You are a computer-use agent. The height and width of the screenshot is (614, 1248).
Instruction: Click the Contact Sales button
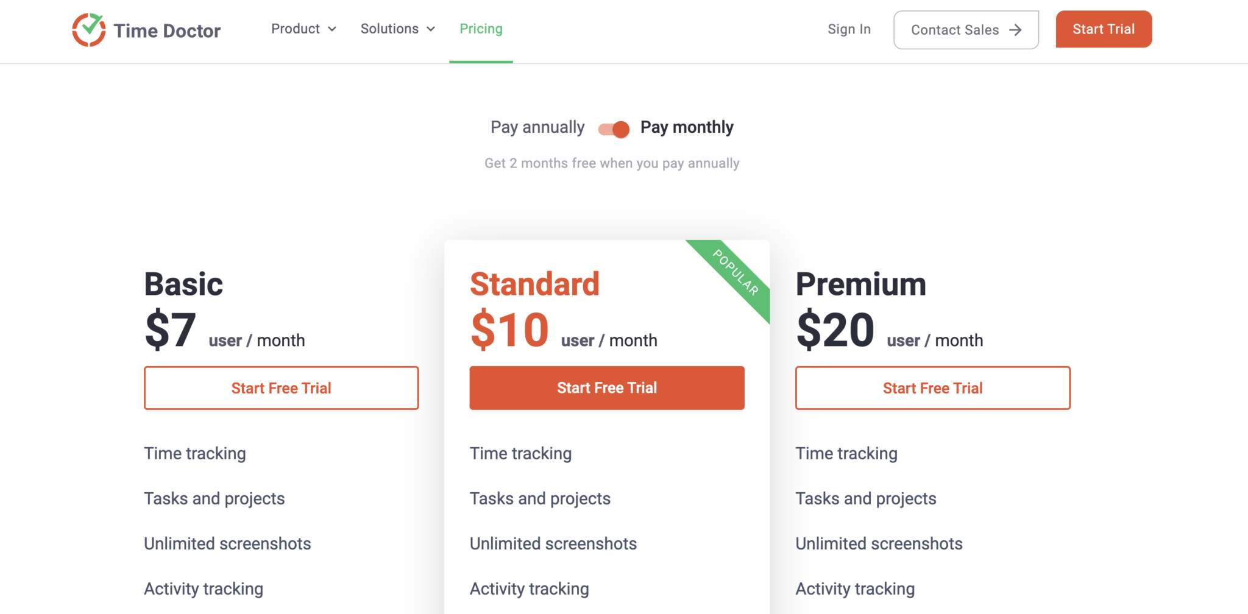click(x=966, y=29)
